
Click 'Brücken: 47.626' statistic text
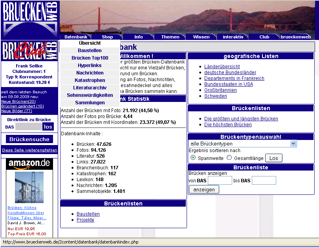click(x=94, y=144)
